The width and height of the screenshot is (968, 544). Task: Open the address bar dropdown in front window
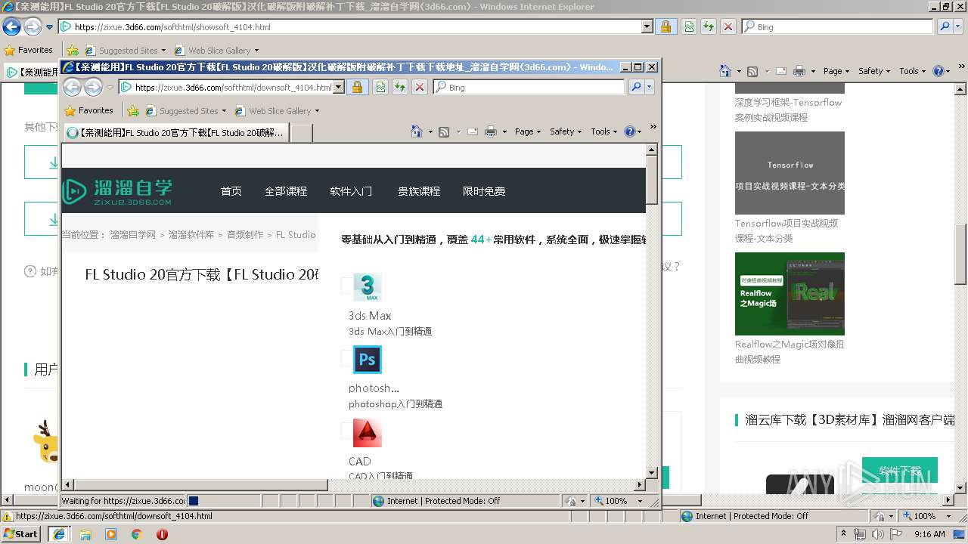click(339, 87)
